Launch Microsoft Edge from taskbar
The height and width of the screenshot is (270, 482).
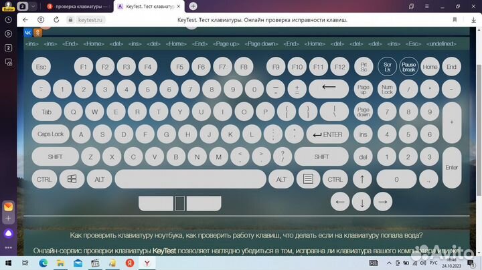coord(44,263)
